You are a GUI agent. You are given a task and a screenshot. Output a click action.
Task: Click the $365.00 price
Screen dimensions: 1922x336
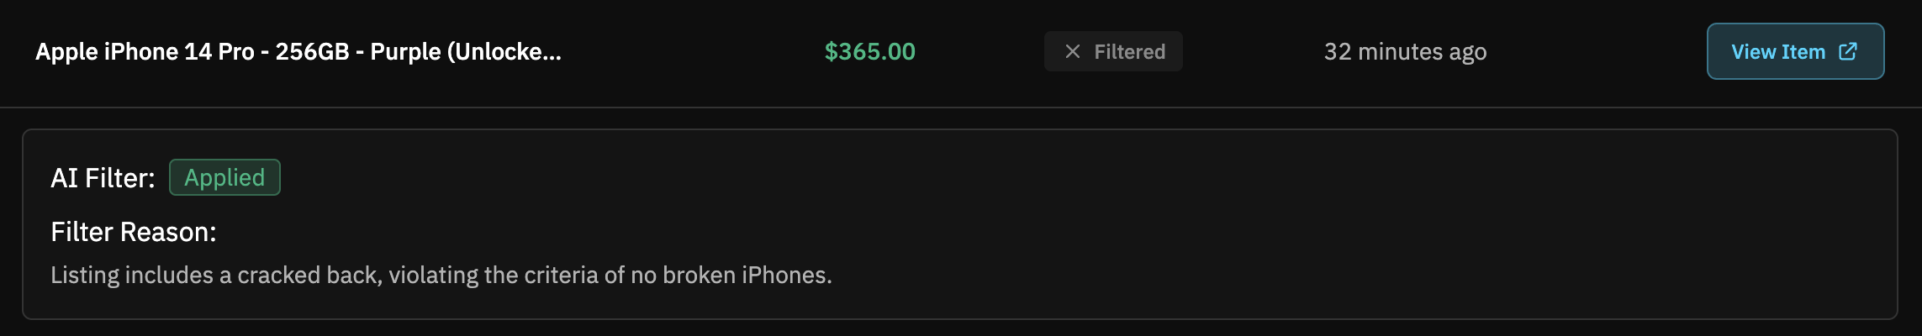[x=869, y=51]
